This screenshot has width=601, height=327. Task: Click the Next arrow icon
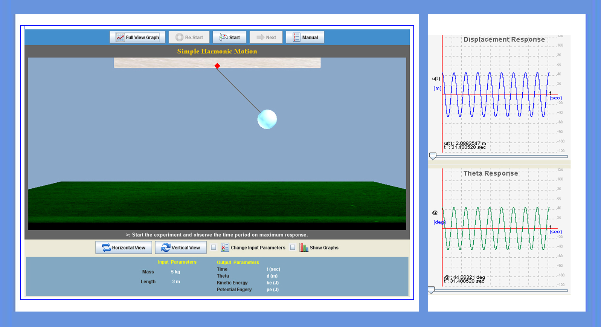pos(260,37)
